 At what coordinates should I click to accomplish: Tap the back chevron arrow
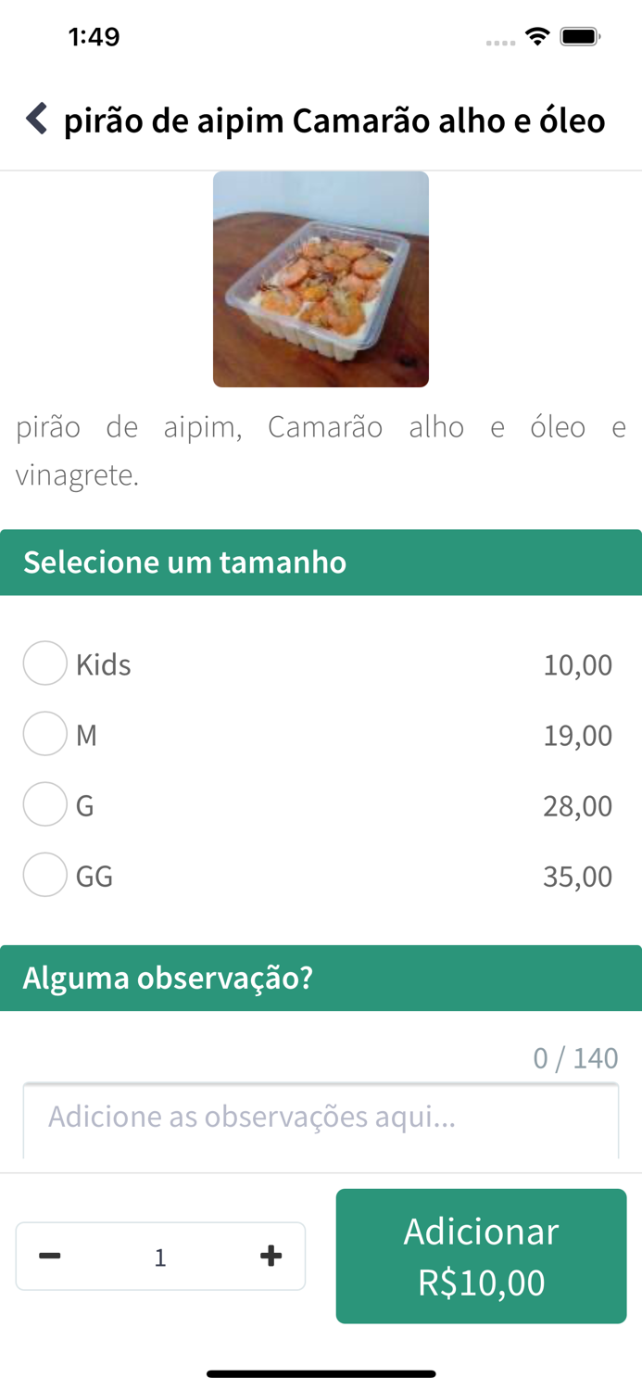[x=36, y=120]
